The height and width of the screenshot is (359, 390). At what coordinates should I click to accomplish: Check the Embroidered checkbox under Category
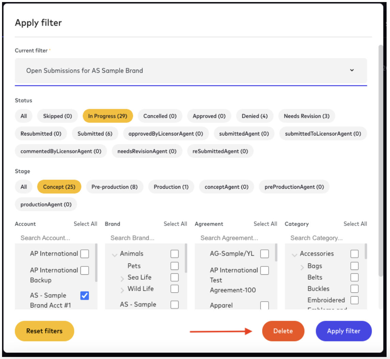354,300
